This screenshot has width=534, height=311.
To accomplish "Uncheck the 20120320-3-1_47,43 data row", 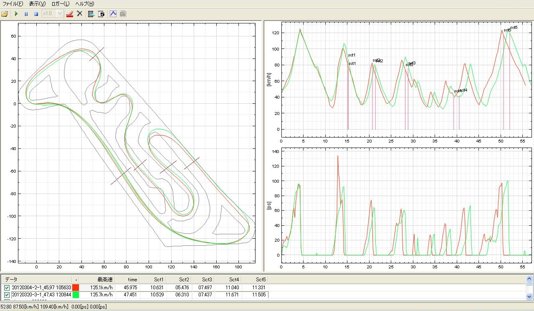I will pos(7,295).
